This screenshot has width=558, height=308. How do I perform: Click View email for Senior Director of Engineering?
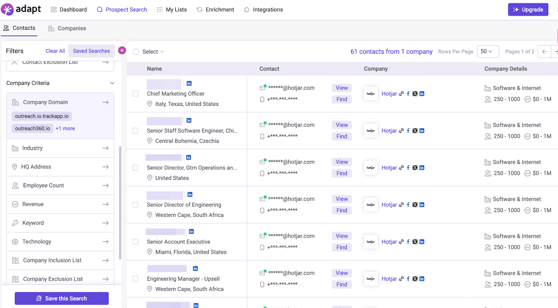341,199
